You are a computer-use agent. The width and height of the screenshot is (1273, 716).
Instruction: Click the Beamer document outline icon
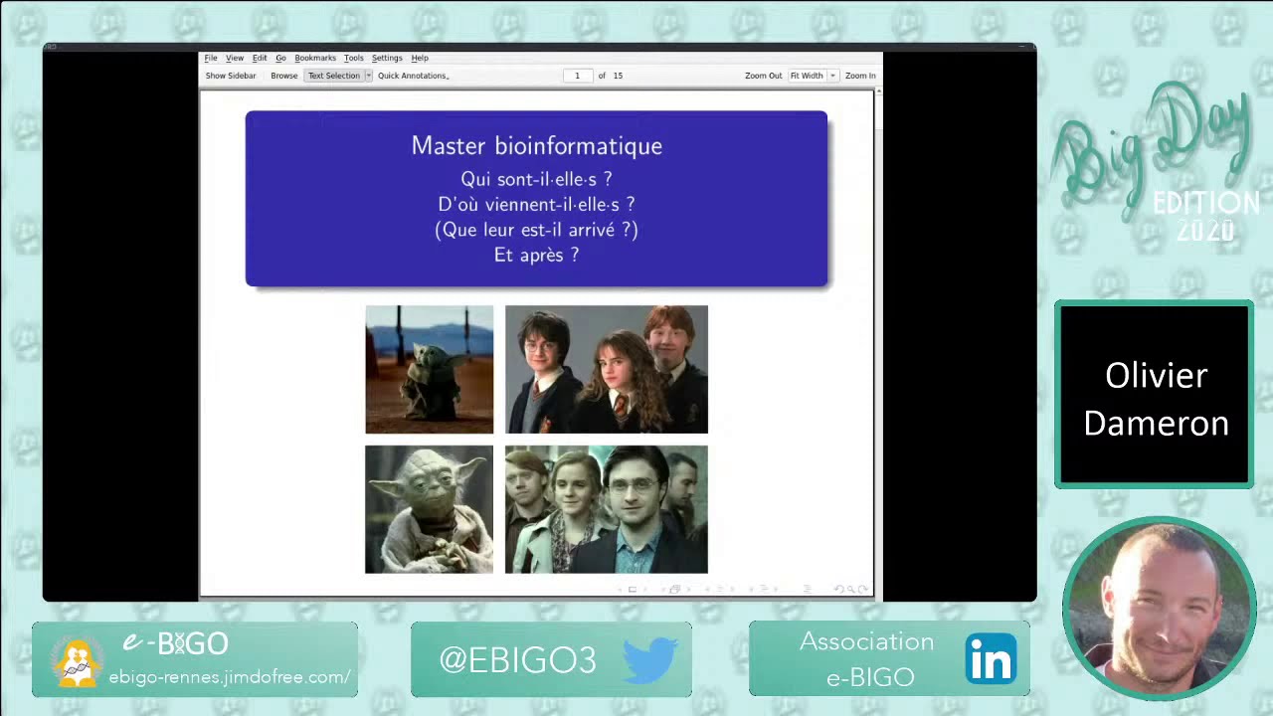pyautogui.click(x=808, y=589)
